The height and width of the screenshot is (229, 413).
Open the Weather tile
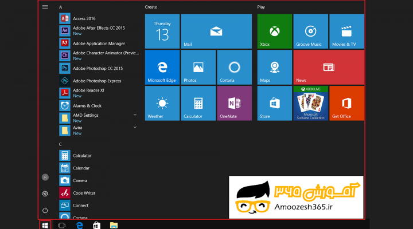coord(162,103)
